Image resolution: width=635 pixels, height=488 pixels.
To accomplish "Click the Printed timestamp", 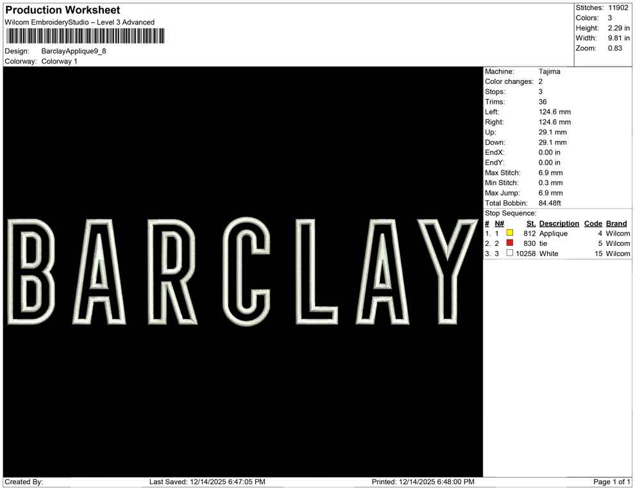I will [423, 482].
